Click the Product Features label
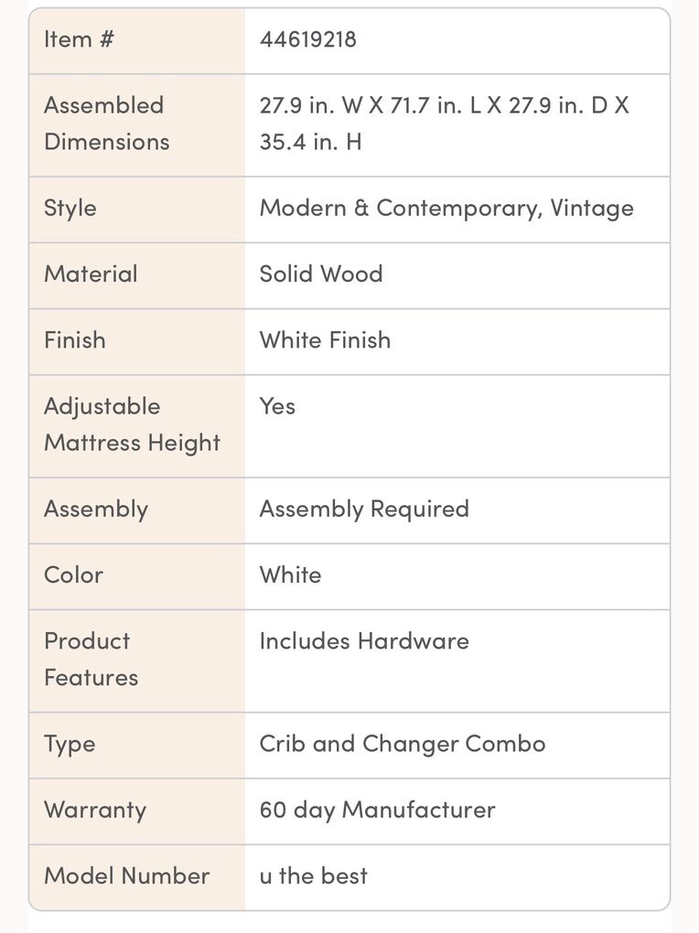Viewport: 699px width, 933px height. [91, 659]
